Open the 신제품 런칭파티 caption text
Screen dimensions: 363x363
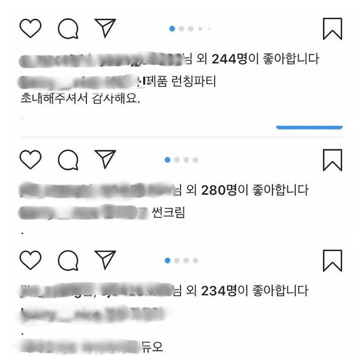(x=176, y=81)
